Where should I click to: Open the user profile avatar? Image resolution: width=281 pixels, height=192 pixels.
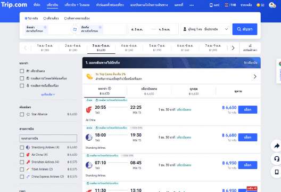coord(272,5)
